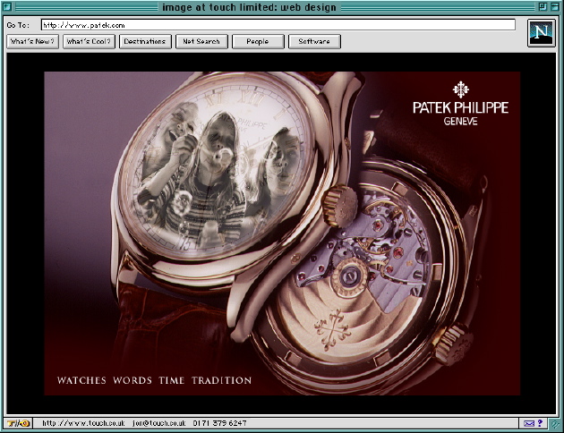Open the TRADITION link
Screen dimensions: 564x433
221,380
